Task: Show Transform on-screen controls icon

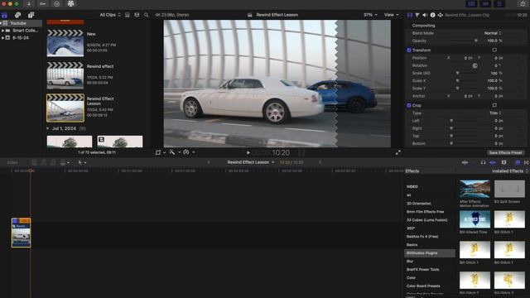Action: click(494, 50)
